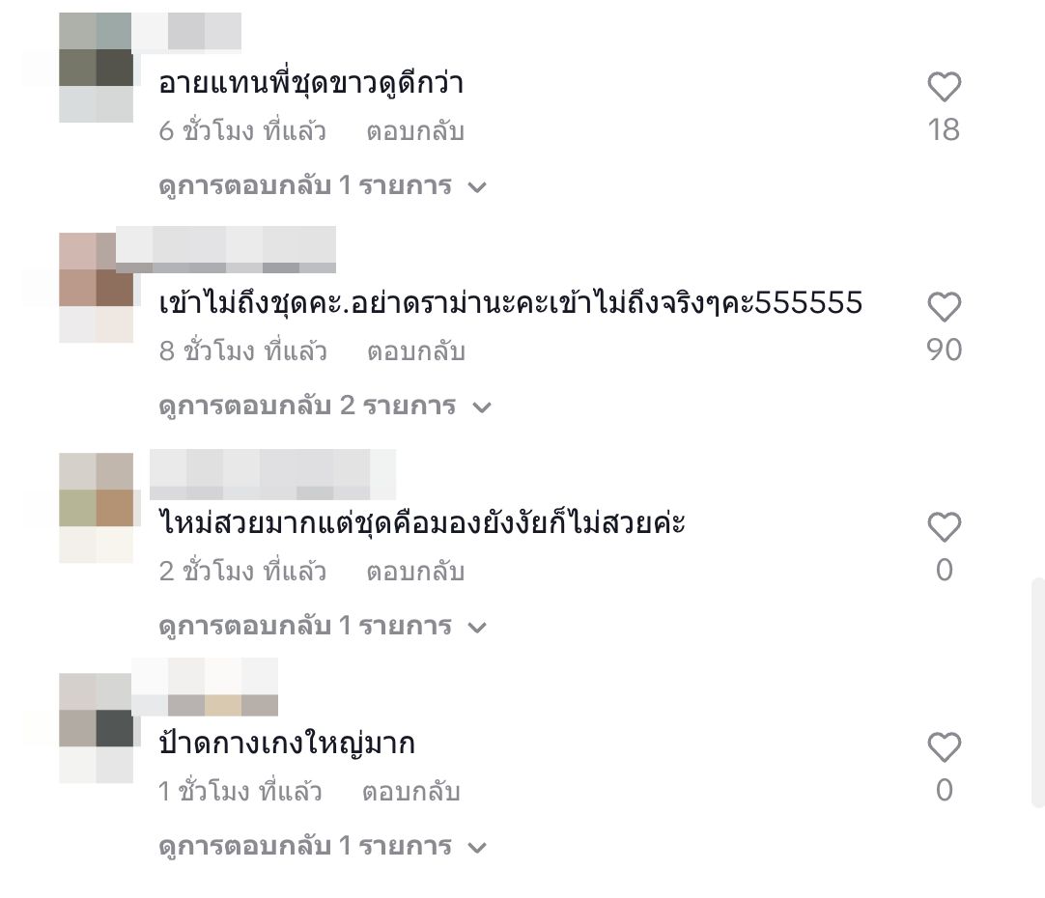Viewport: 1045px width, 898px height.
Task: Reply to the comment from 8 hours ago
Action: tap(416, 351)
